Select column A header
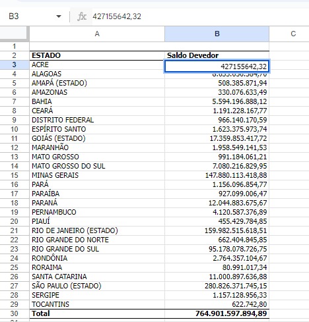The height and width of the screenshot is (322, 309). (x=97, y=34)
